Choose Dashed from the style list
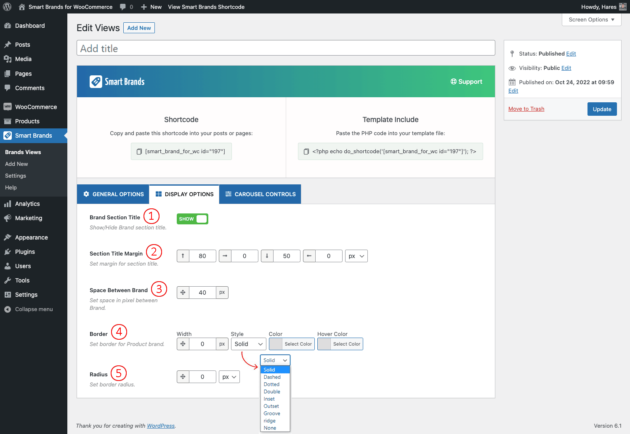Image resolution: width=630 pixels, height=434 pixels. click(272, 377)
